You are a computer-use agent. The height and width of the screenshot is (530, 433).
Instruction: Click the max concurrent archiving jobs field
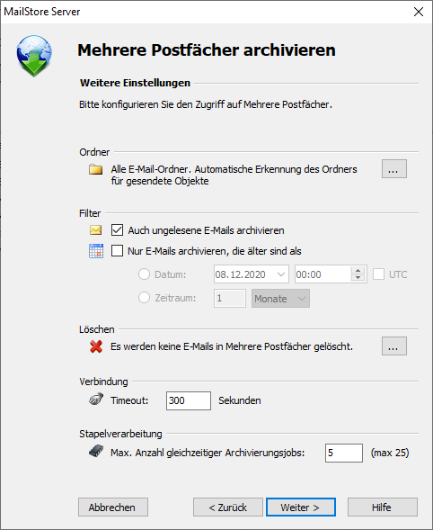tap(344, 453)
